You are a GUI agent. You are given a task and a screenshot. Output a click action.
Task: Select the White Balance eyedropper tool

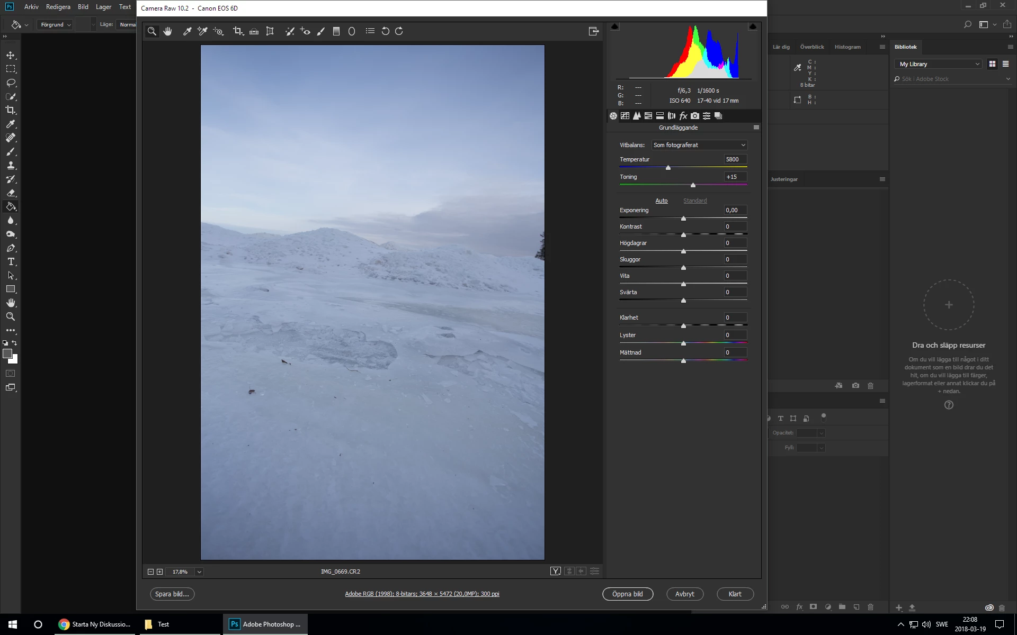[187, 31]
